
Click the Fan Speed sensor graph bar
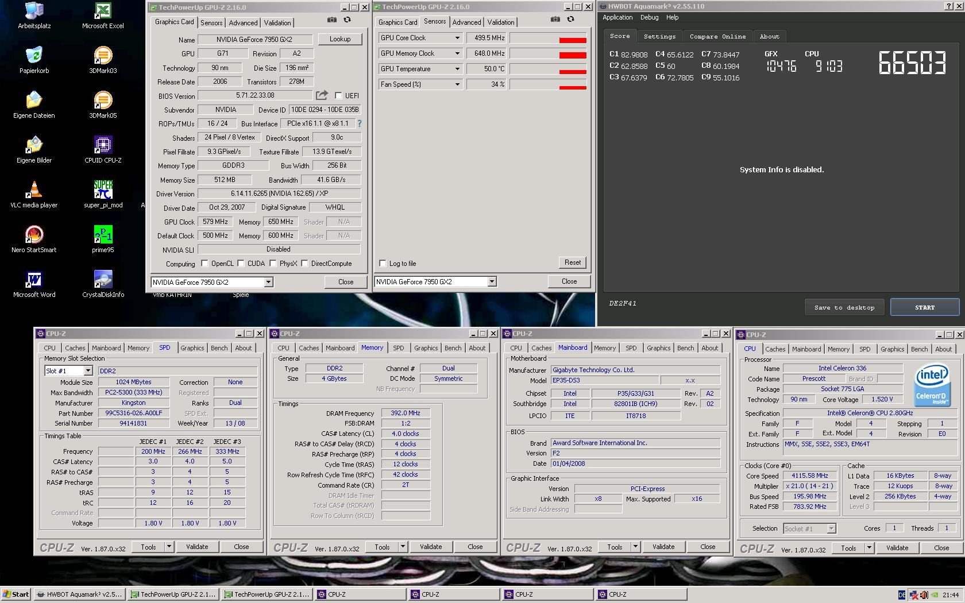548,84
